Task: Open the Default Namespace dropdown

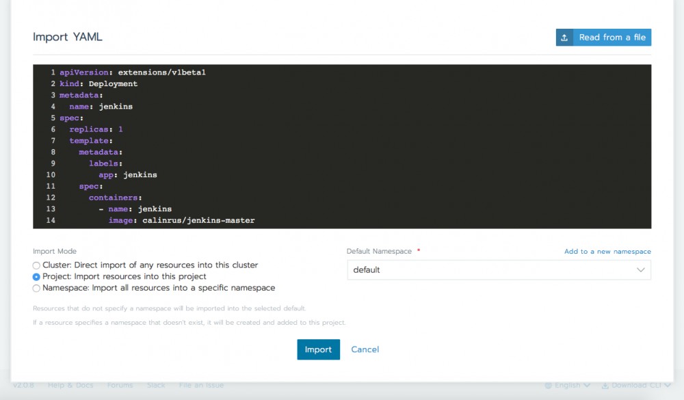Action: pos(499,270)
